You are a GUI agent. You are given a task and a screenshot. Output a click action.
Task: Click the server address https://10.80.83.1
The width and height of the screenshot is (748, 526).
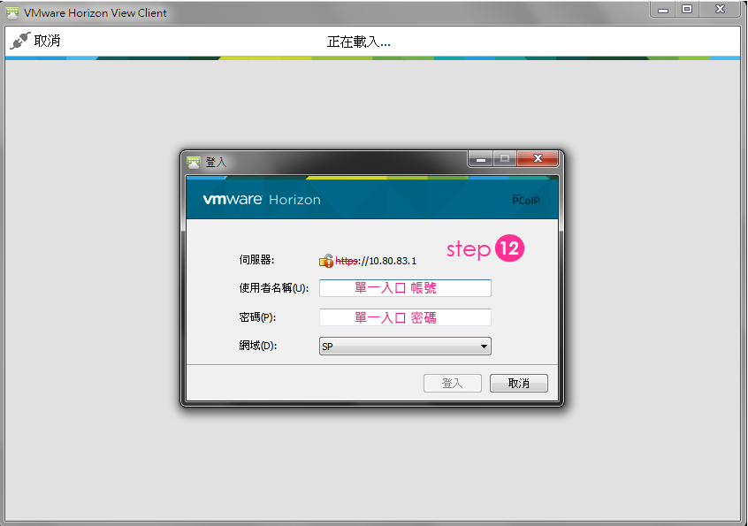click(376, 261)
